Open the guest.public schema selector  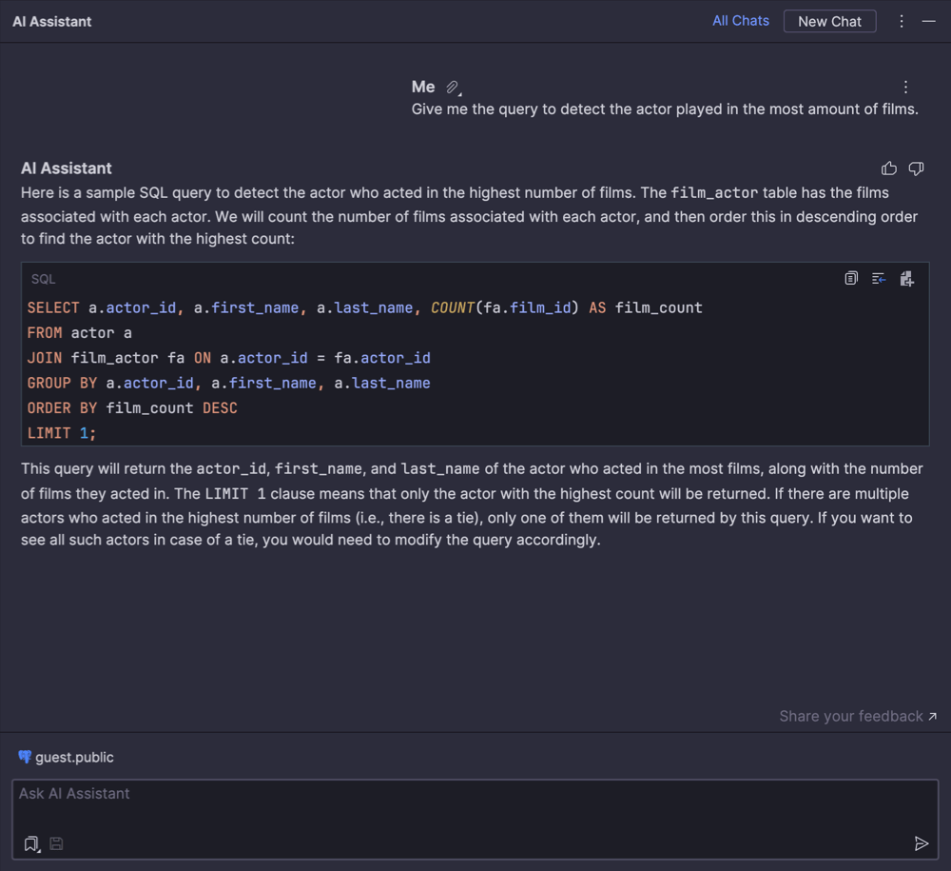pos(74,758)
